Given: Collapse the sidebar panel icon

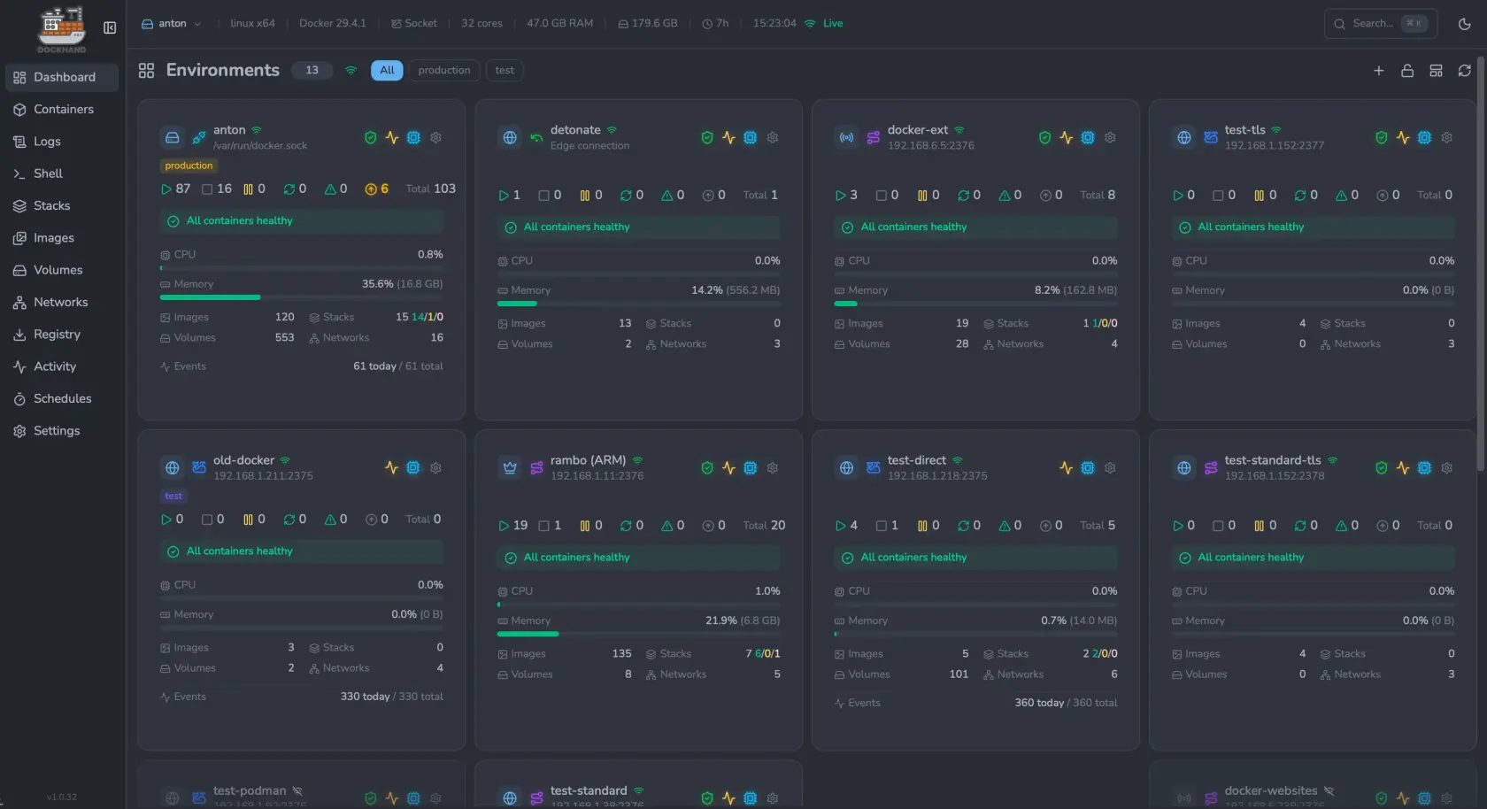Looking at the screenshot, I should [x=110, y=27].
